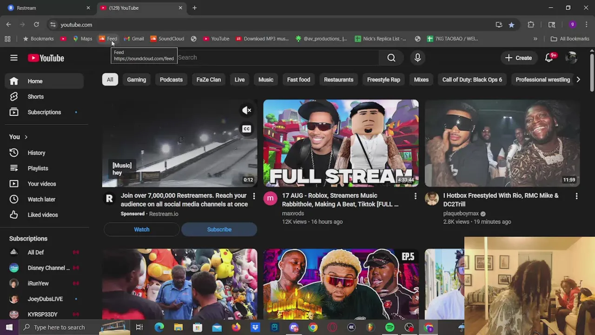Image resolution: width=595 pixels, height=335 pixels.
Task: Open the notifications bell
Action: coord(549,58)
